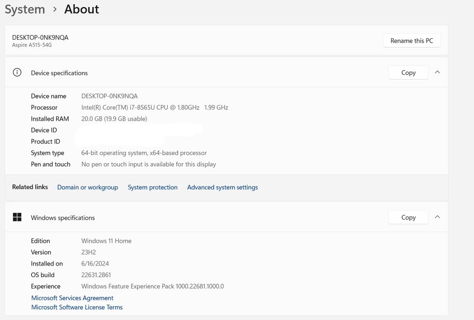Click the Aspire A515-54G model name

[x=32, y=45]
